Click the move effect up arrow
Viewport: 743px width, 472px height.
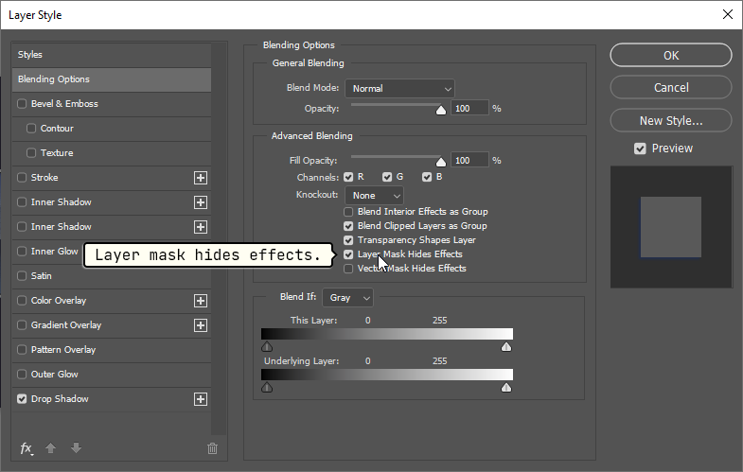[52, 448]
